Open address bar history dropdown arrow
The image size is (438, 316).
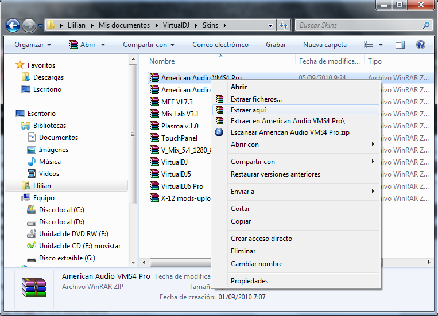pyautogui.click(x=270, y=25)
